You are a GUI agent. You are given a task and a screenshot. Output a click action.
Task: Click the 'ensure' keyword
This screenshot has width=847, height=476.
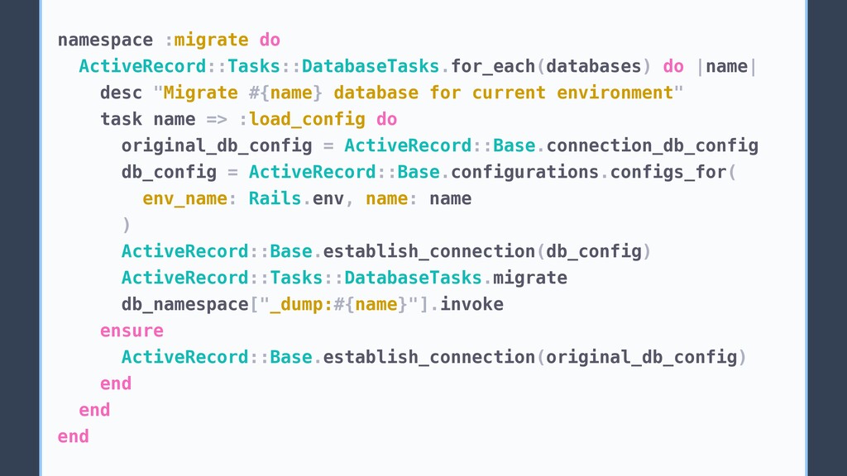click(132, 331)
